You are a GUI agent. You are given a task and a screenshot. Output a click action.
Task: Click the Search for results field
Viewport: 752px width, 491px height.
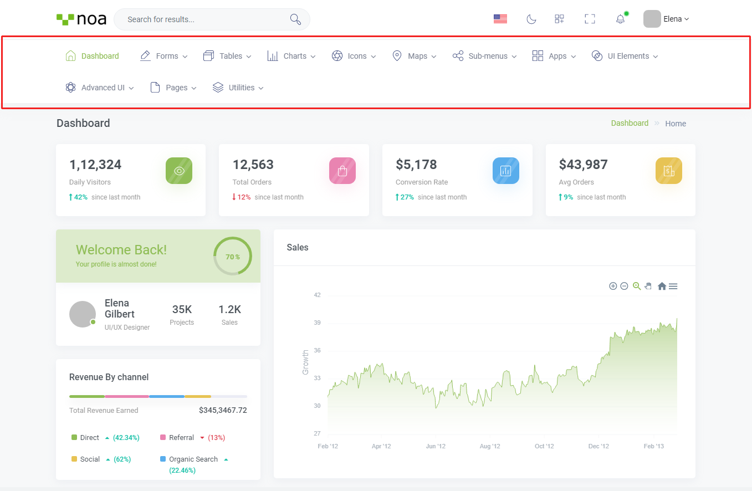pyautogui.click(x=205, y=19)
